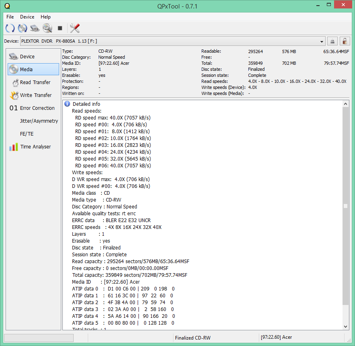Click the '65:36.64MSF' readable time value

tap(336, 51)
